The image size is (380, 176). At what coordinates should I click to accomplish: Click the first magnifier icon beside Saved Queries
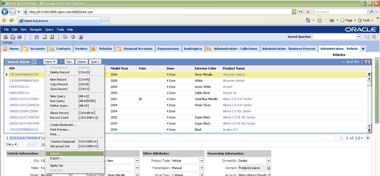click(x=367, y=37)
